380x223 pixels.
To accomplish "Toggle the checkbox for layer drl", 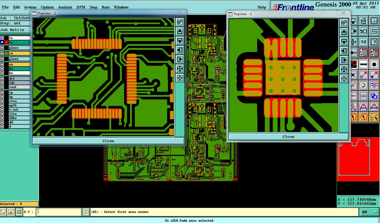I will tap(2, 78).
